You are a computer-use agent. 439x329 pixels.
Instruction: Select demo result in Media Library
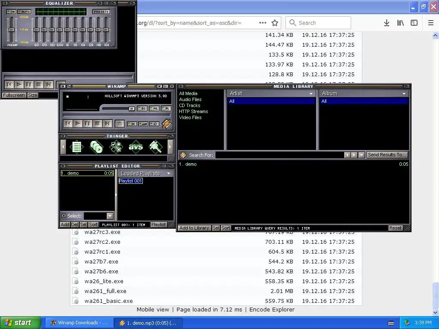tap(293, 164)
